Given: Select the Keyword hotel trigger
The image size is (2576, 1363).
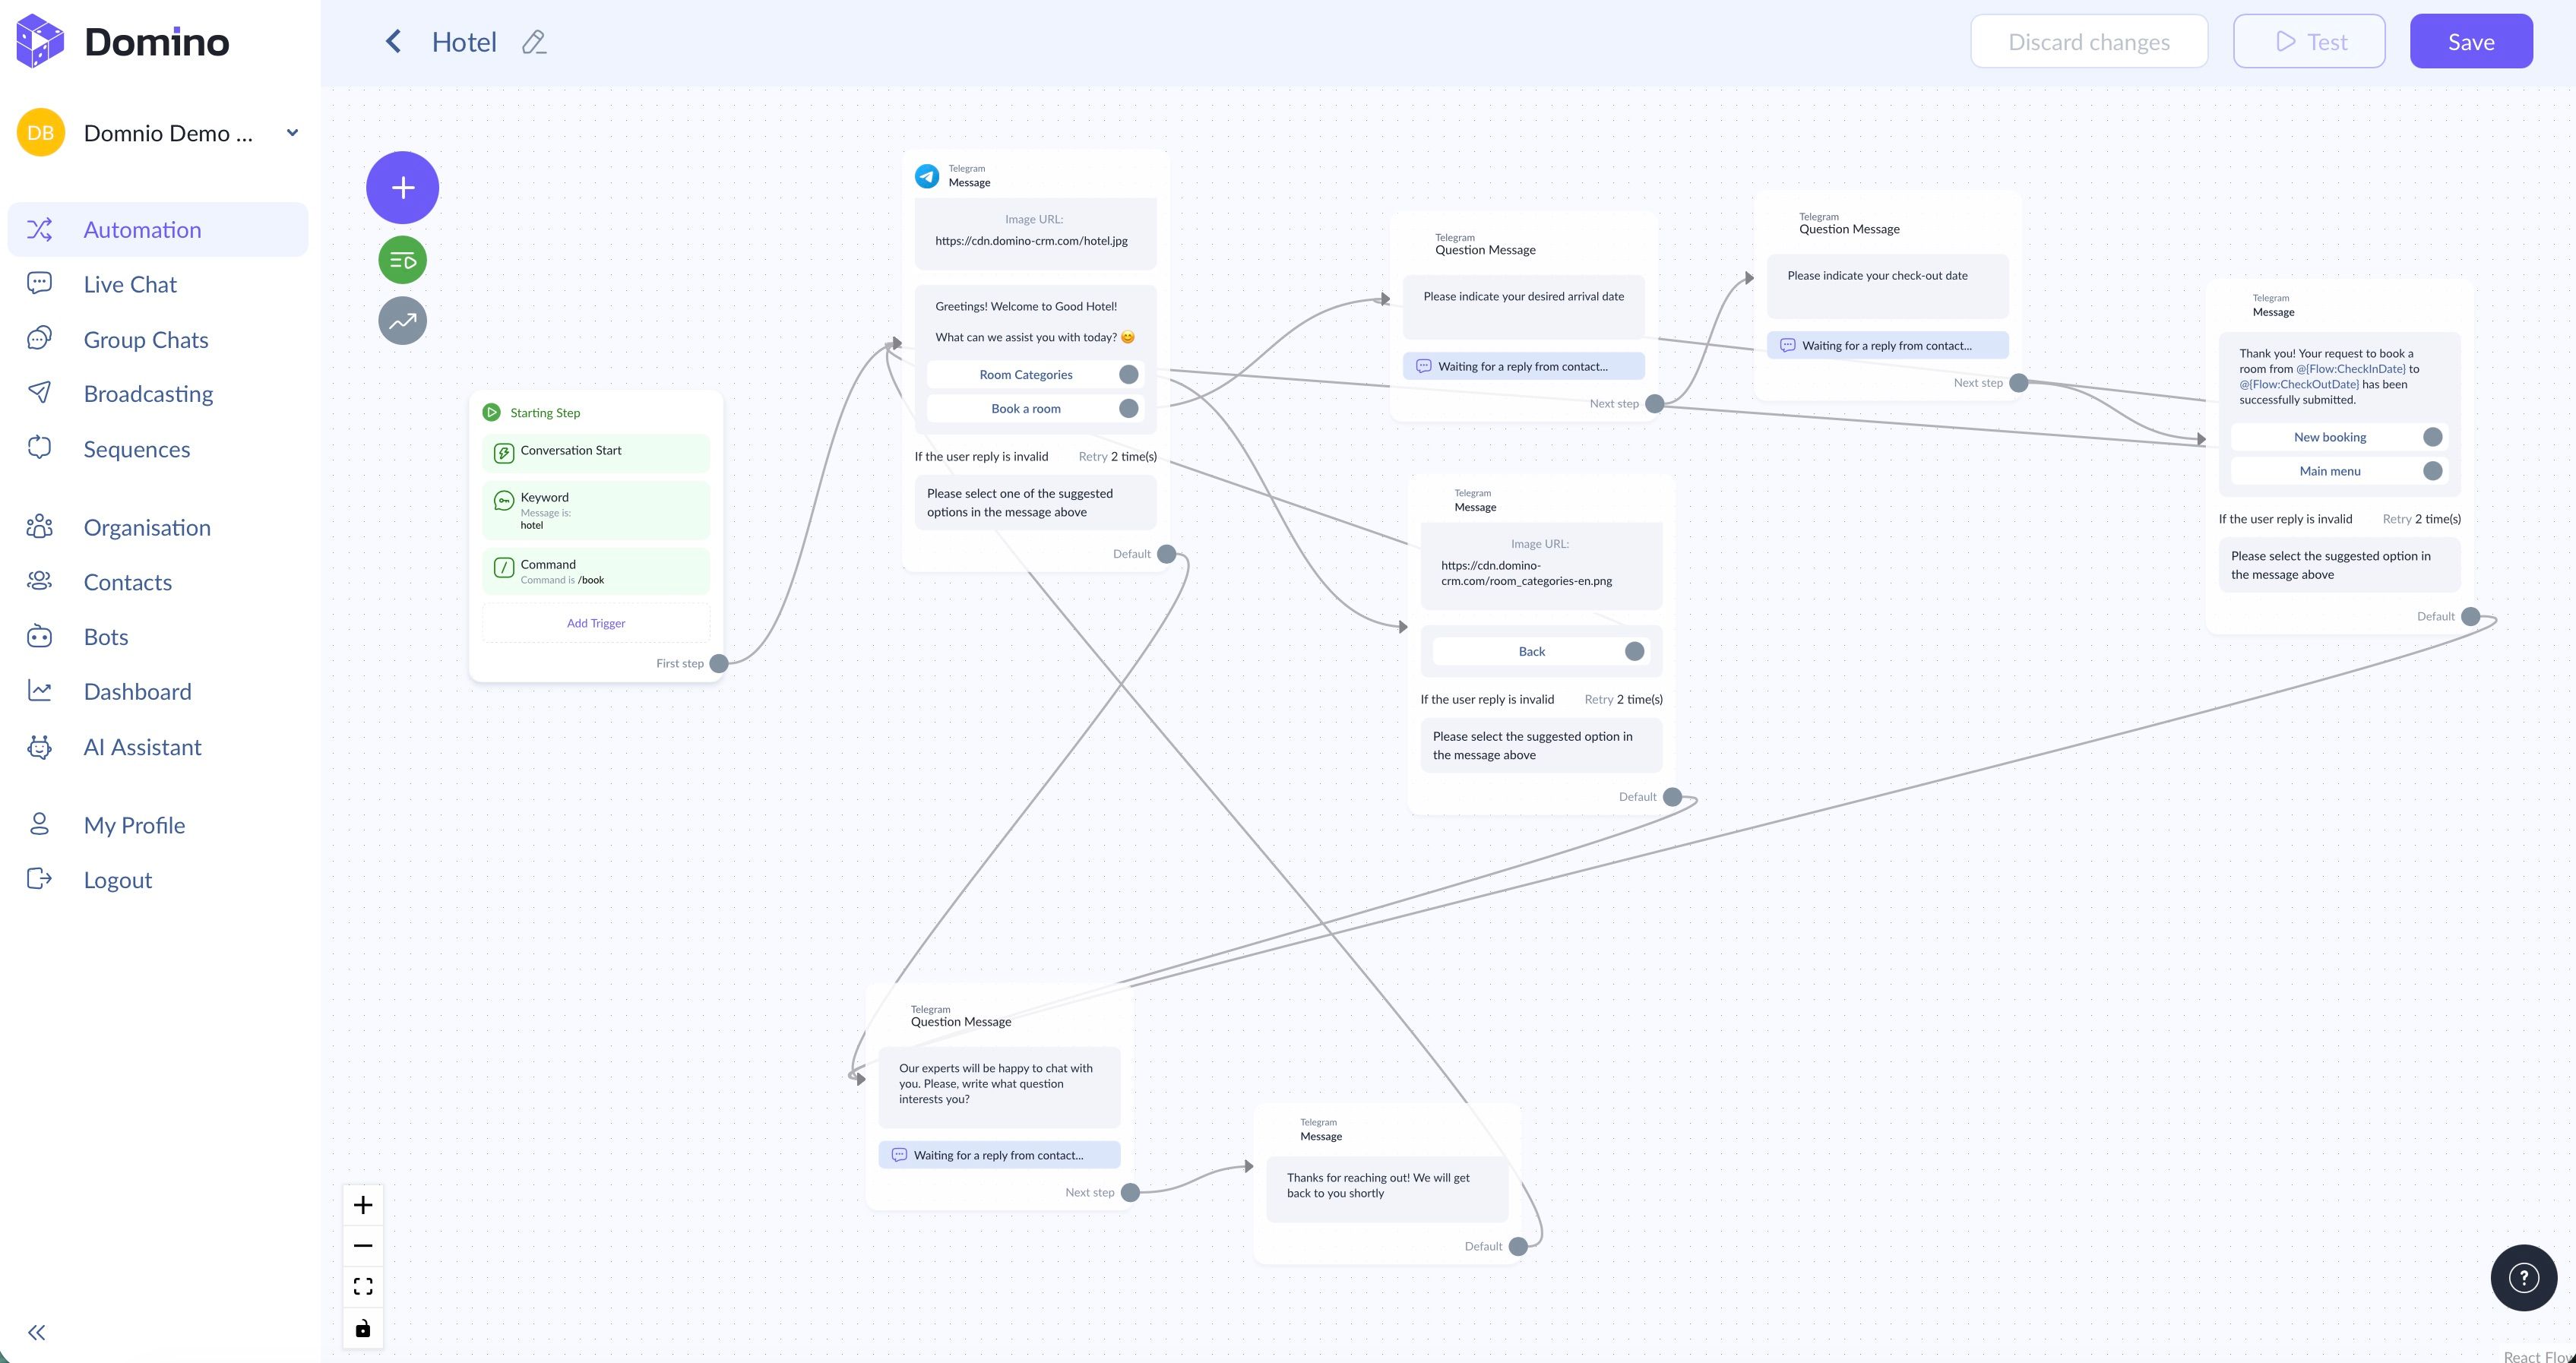Looking at the screenshot, I should pos(596,510).
